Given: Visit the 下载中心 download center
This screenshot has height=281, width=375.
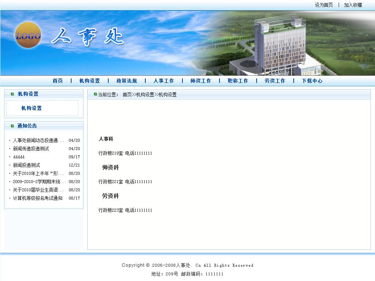Looking at the screenshot, I should pos(312,81).
